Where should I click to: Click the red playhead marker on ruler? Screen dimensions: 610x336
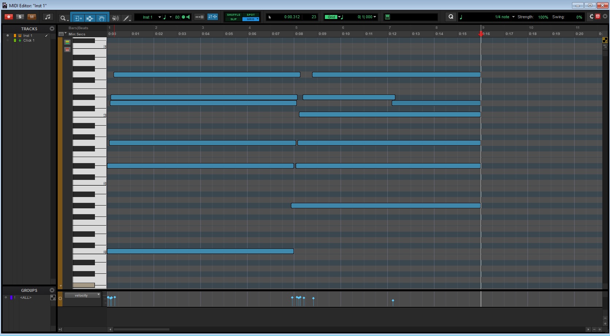point(481,34)
